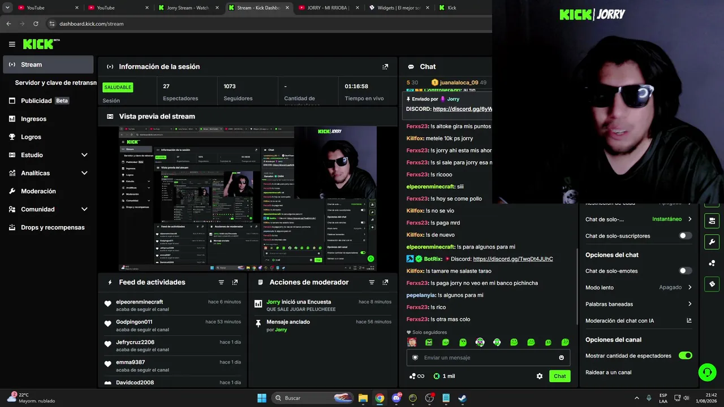The height and width of the screenshot is (407, 724).
Task: Open Servidor y clave de retransmisión
Action: [55, 83]
